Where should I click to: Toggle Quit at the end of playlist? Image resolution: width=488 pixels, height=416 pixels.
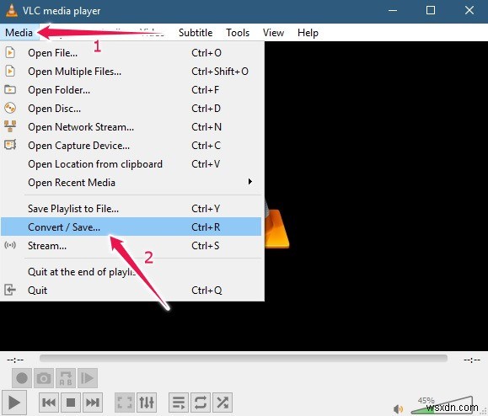pyautogui.click(x=131, y=272)
